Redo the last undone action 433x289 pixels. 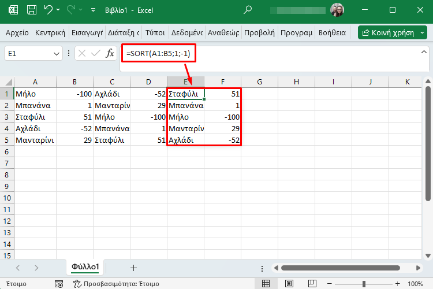tap(70, 10)
